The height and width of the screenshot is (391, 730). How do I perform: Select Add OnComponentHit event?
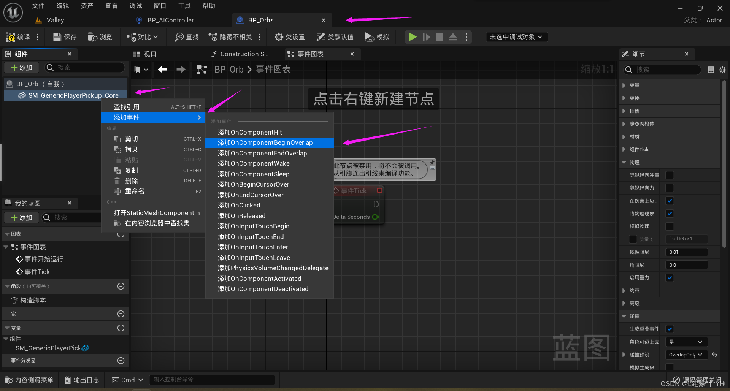click(x=270, y=132)
